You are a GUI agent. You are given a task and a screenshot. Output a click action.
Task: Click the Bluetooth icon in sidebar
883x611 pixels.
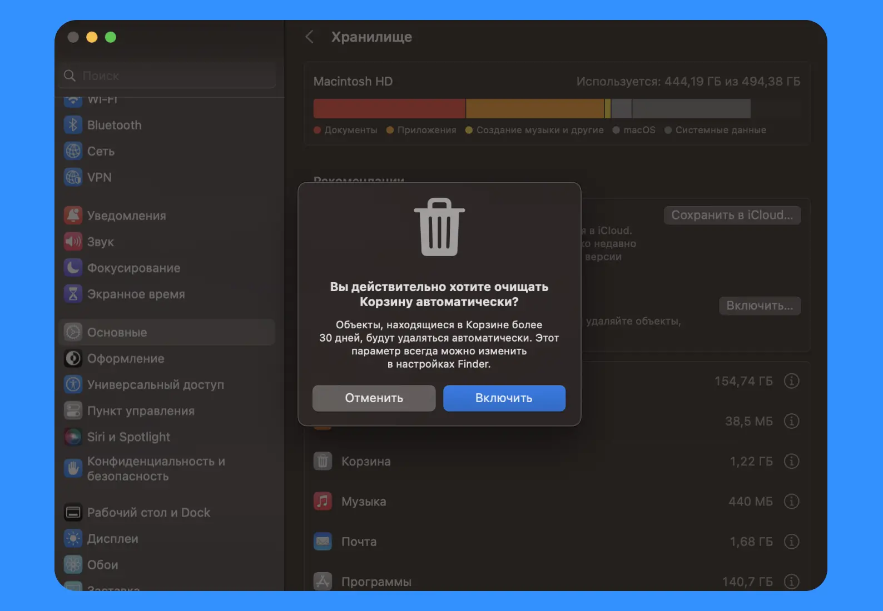pyautogui.click(x=73, y=125)
